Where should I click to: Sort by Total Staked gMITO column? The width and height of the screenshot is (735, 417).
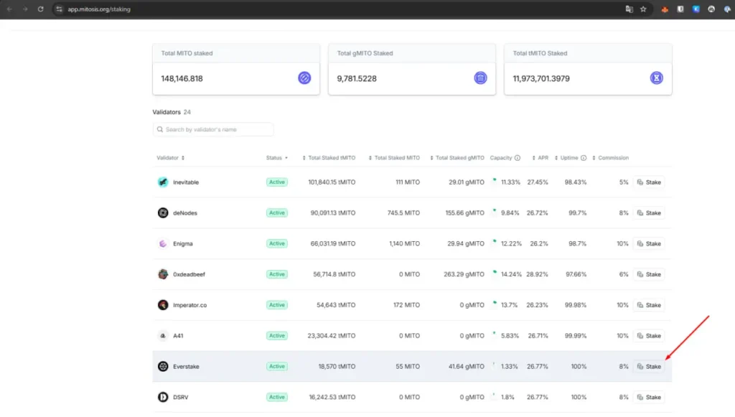457,158
